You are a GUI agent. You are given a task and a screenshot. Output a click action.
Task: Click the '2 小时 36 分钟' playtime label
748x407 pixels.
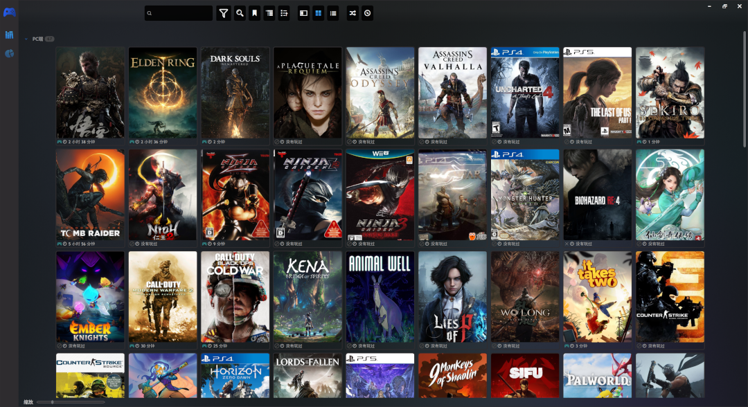click(154, 142)
